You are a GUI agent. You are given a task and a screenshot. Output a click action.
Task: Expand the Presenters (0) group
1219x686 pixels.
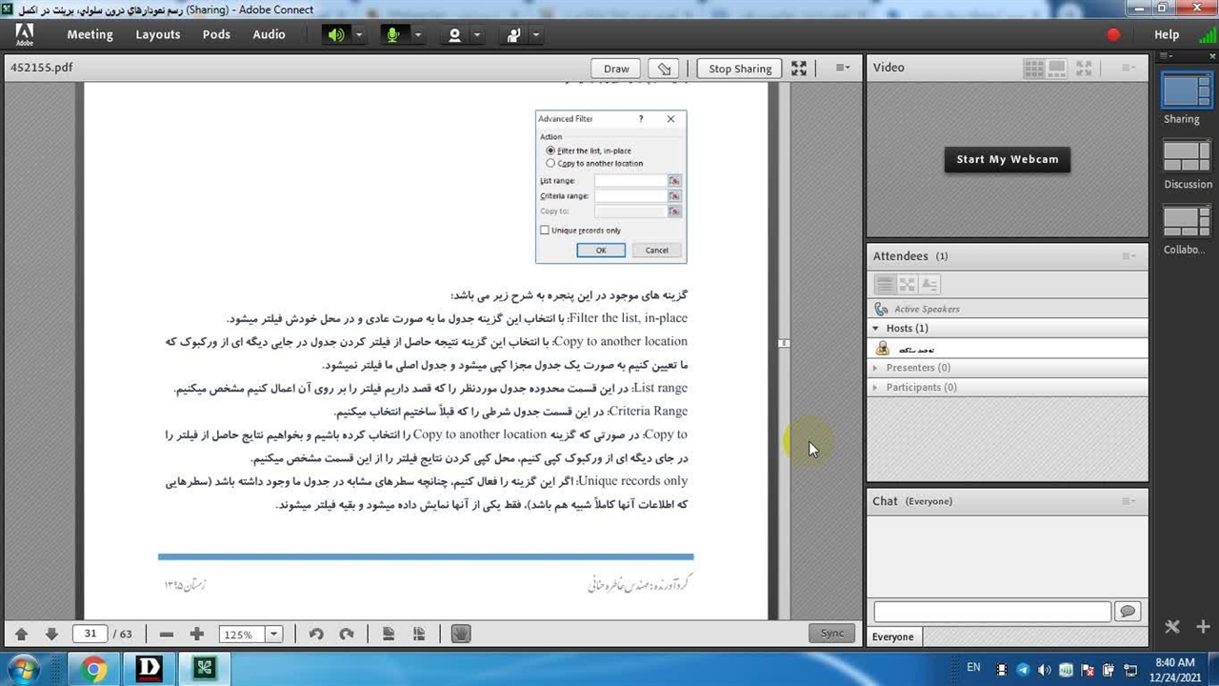coord(876,368)
